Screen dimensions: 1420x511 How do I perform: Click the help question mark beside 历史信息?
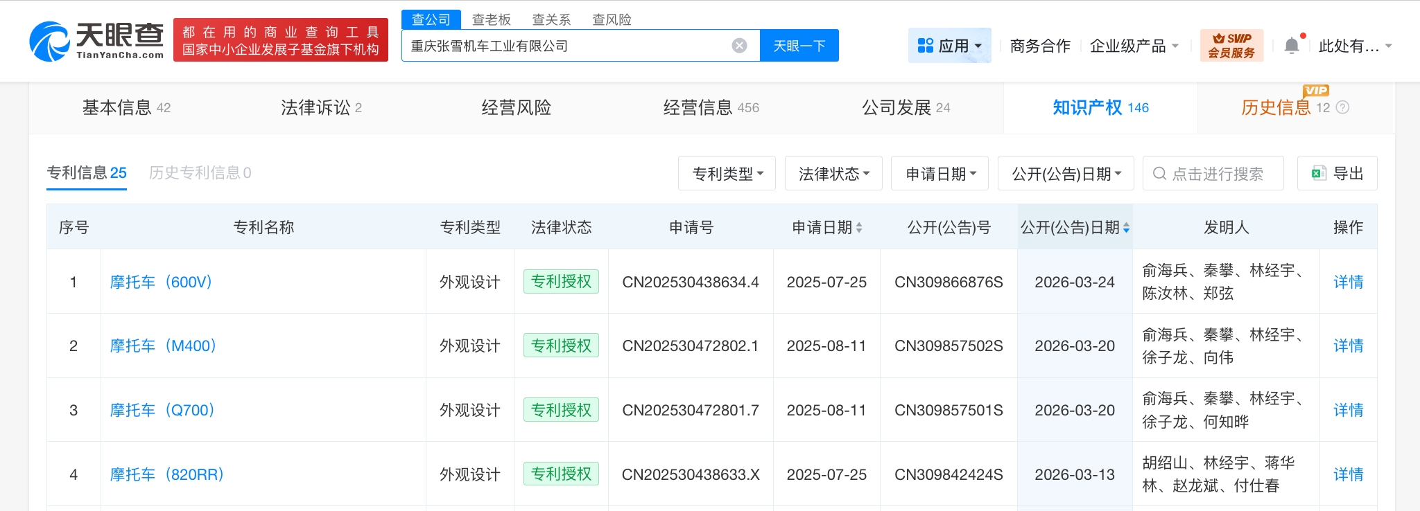click(x=1342, y=107)
